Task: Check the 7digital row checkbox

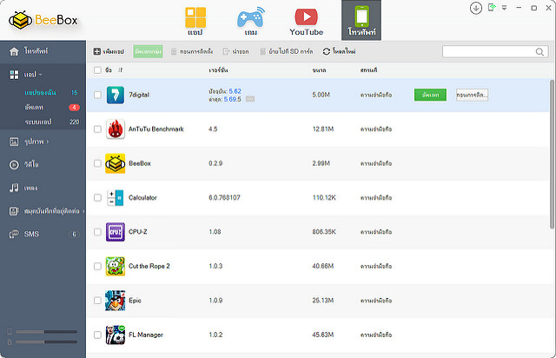Action: pos(97,95)
